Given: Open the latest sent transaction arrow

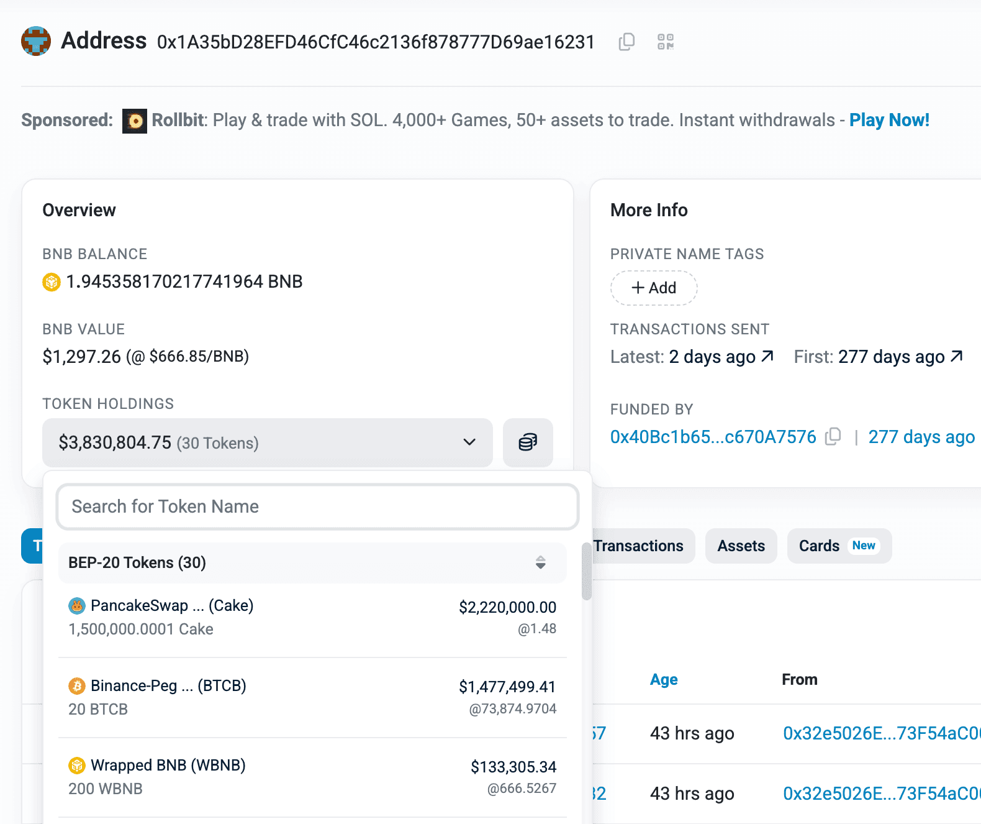Looking at the screenshot, I should (x=767, y=356).
